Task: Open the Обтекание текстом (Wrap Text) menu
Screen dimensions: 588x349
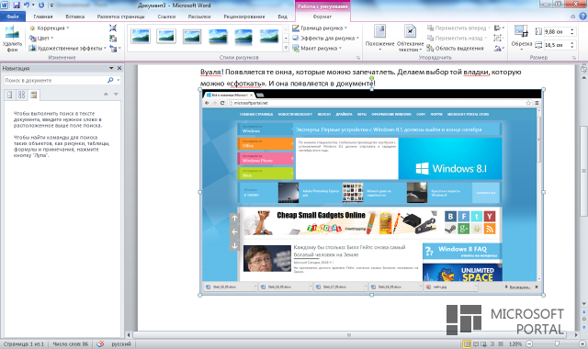Action: [x=410, y=38]
